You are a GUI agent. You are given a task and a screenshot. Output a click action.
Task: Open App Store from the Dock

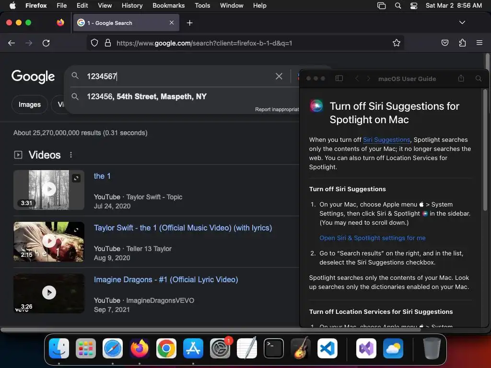[x=193, y=348]
